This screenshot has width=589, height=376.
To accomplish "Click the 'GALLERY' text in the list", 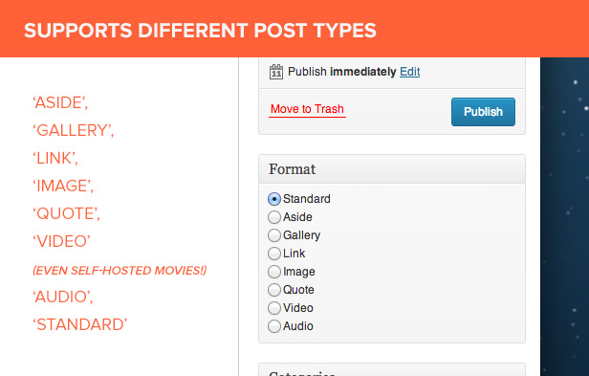I will 74,130.
